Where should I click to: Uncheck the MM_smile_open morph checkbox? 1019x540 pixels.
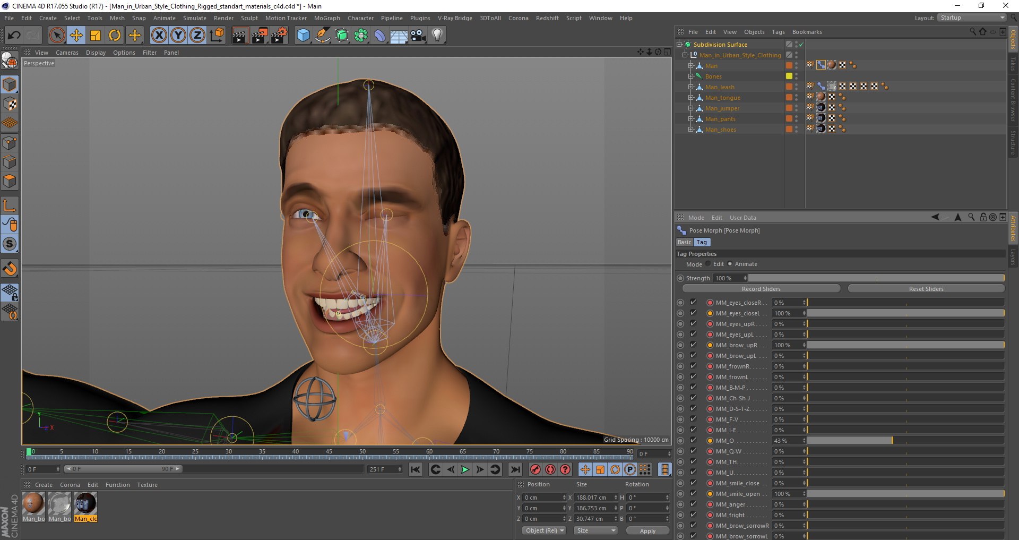pos(693,493)
